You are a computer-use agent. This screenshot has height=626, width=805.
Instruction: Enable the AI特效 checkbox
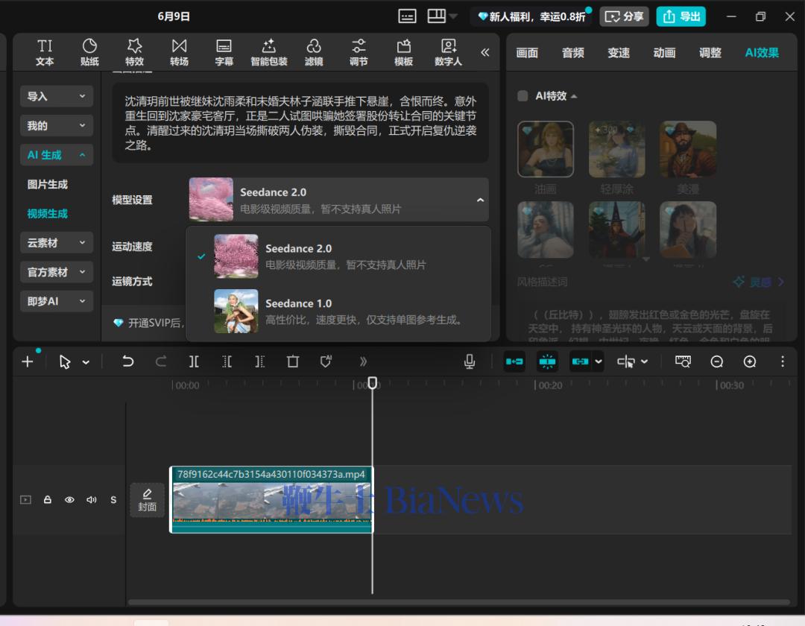pos(523,96)
